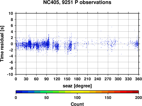Click the plot title 'NC405, 9251 P observations'
This screenshot has height=106, width=142.
coord(77,2)
